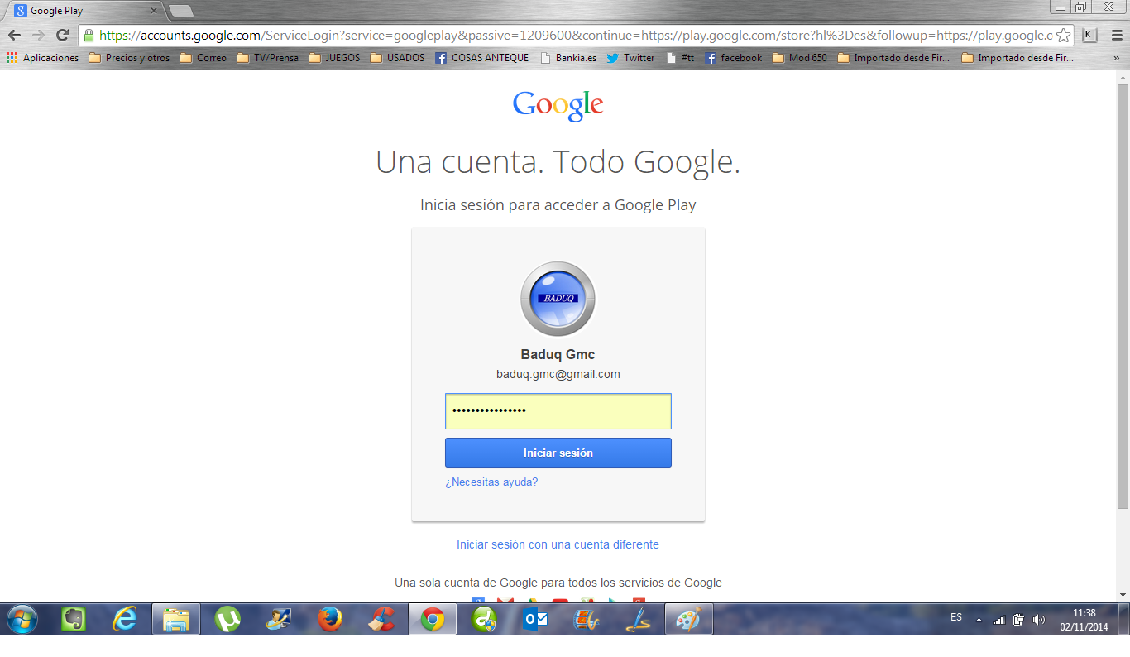This screenshot has width=1130, height=657.
Task: Show hidden bookmarks with the overflow chevron
Action: coord(1116,58)
